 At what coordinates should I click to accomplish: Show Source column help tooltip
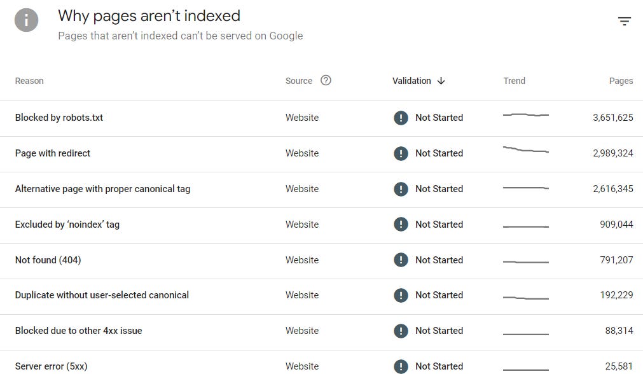coord(326,80)
